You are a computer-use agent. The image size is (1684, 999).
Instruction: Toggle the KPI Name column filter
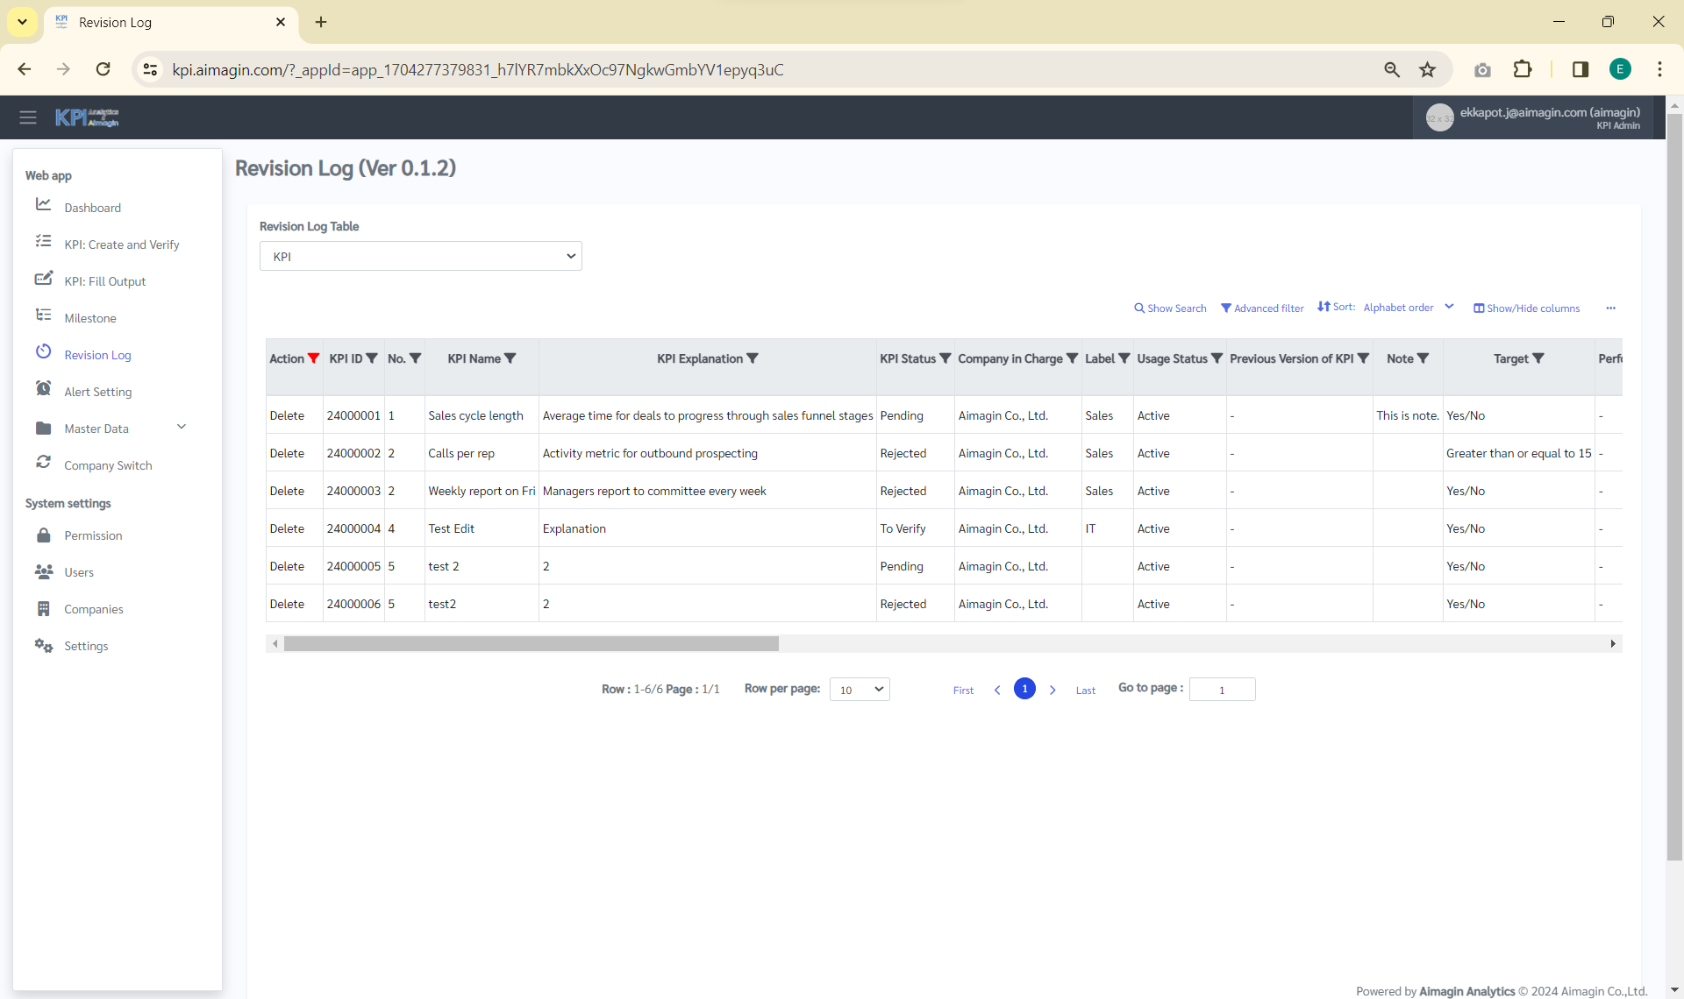510,358
